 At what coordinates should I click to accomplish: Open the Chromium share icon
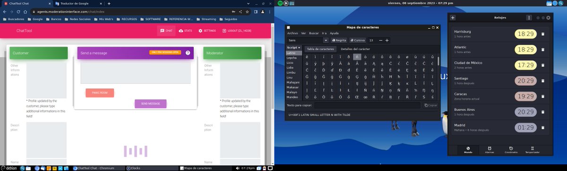coord(241,11)
